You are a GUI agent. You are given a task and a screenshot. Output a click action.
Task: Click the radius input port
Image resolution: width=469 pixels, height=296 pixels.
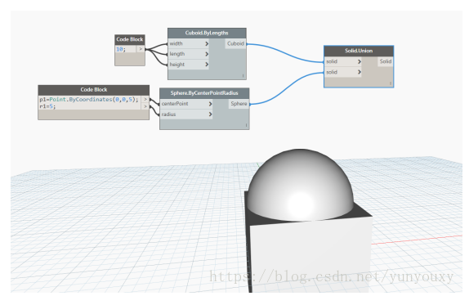tap(186, 114)
